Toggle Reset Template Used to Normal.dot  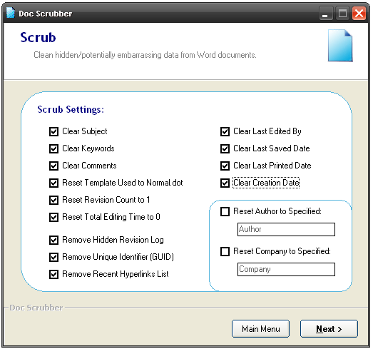(53, 183)
